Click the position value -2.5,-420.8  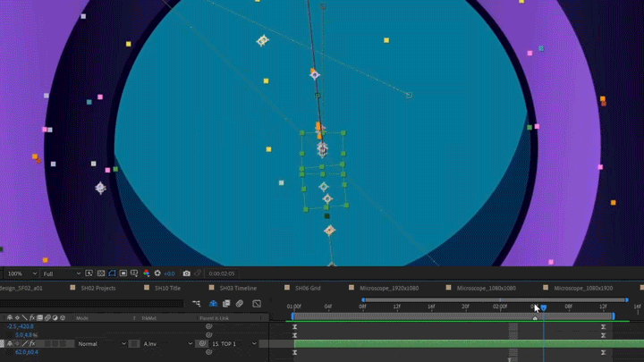21,327
